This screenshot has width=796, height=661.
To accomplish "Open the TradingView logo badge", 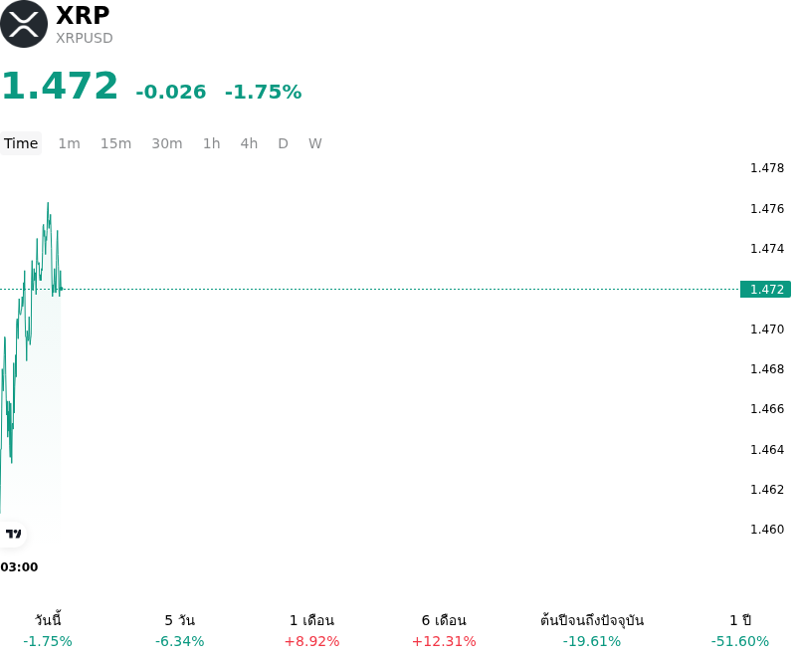I will pyautogui.click(x=13, y=534).
